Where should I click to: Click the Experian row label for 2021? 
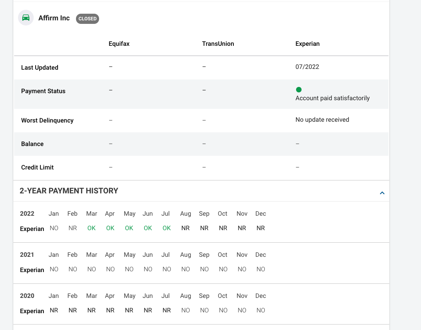click(x=32, y=270)
